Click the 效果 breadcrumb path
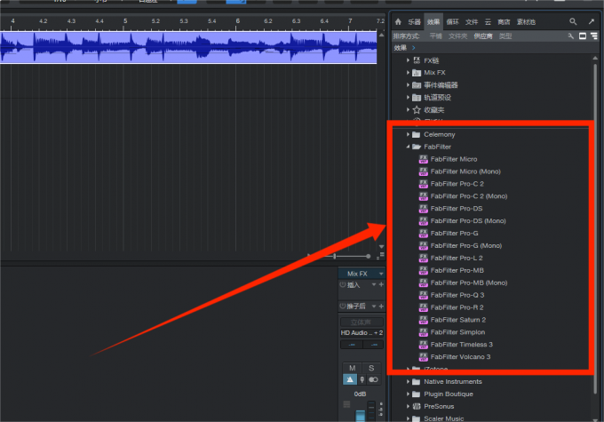Screen dimensions: 604x422 [x=401, y=48]
